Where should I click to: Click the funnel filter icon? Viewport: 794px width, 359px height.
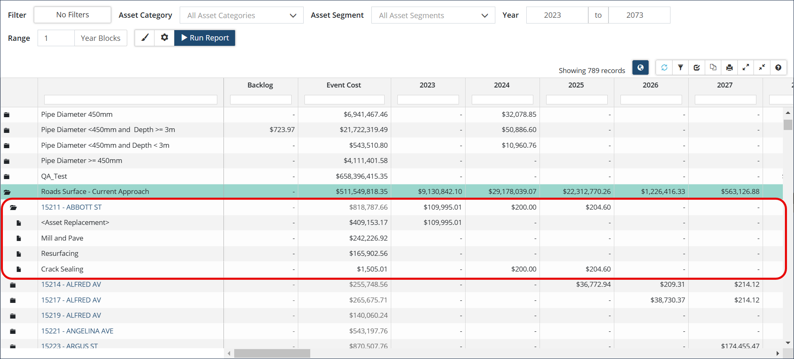click(680, 68)
